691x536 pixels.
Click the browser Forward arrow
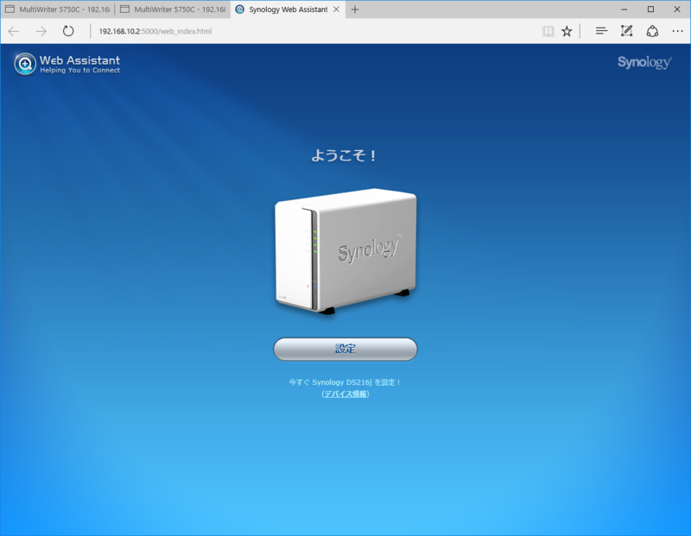coord(41,31)
